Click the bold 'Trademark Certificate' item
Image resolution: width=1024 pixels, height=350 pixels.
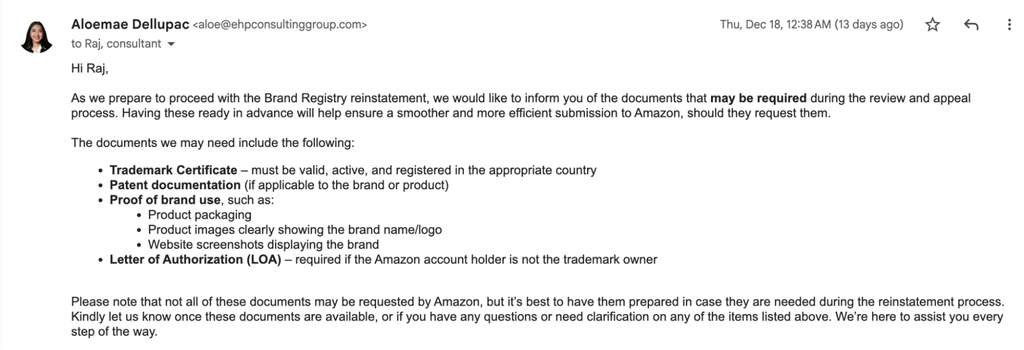[173, 170]
